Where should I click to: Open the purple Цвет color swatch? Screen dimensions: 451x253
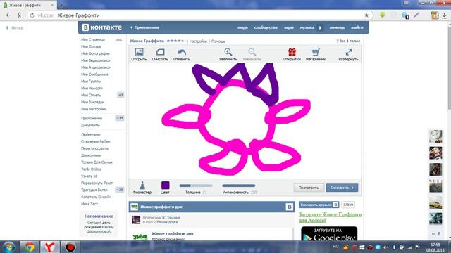tap(165, 186)
